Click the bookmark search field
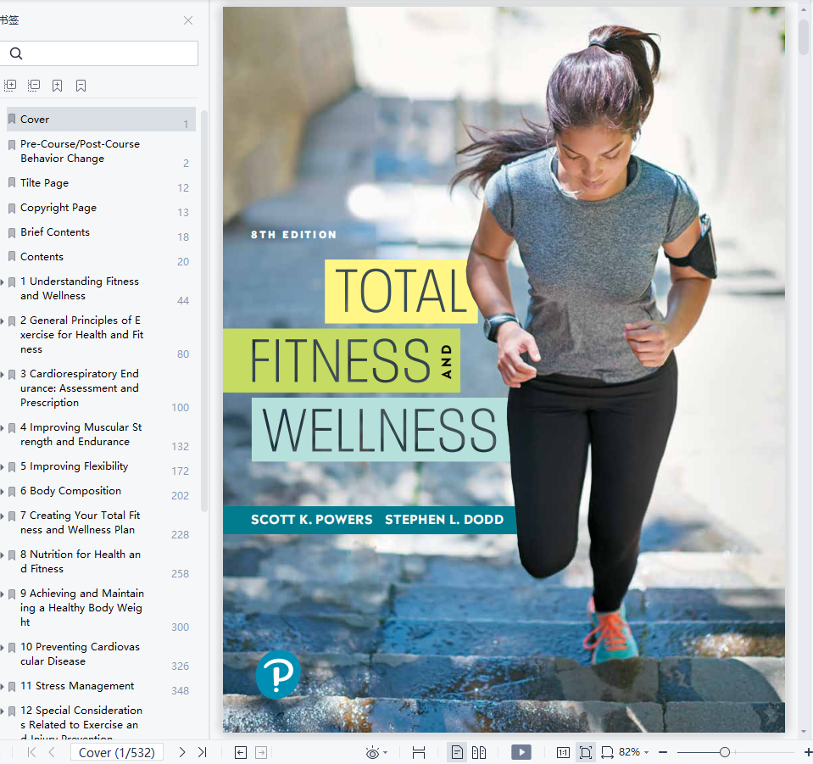Screen dimensions: 813x764 98,53
